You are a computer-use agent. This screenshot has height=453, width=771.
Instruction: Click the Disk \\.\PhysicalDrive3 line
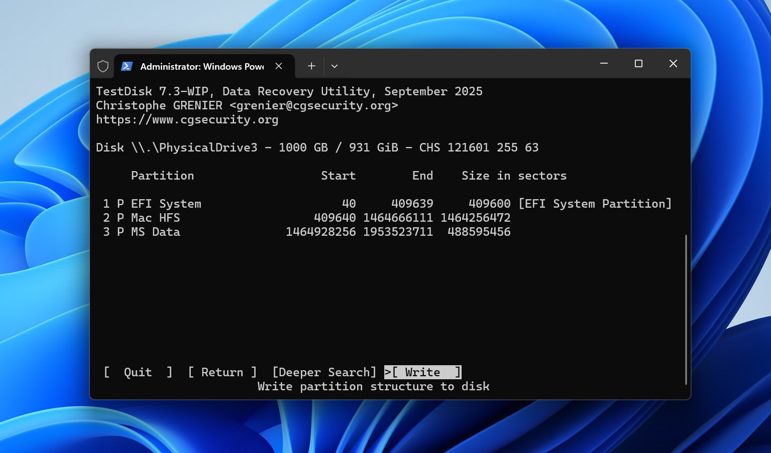click(317, 147)
